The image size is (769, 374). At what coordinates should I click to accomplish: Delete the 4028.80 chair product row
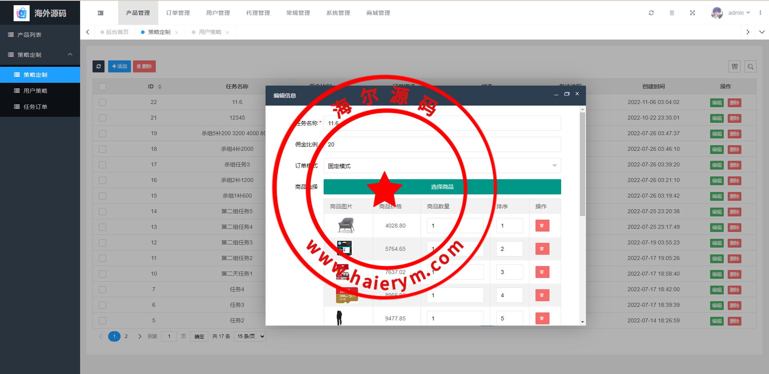coord(542,226)
